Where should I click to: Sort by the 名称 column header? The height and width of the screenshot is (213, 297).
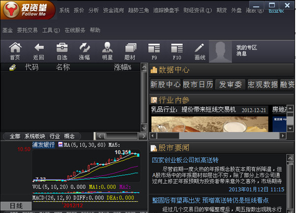pyautogui.click(x=63, y=67)
